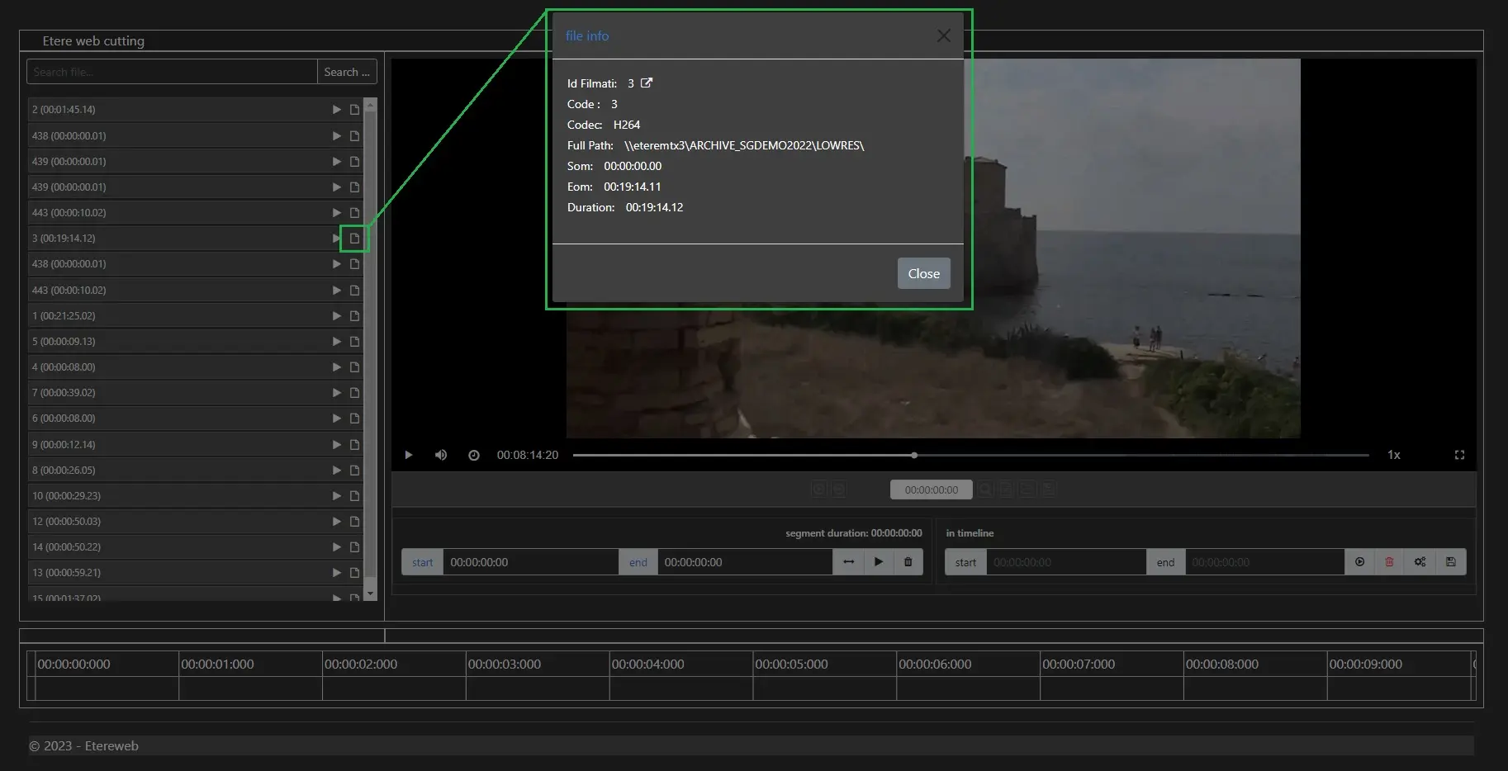
Task: Mute the video player volume
Action: click(441, 455)
